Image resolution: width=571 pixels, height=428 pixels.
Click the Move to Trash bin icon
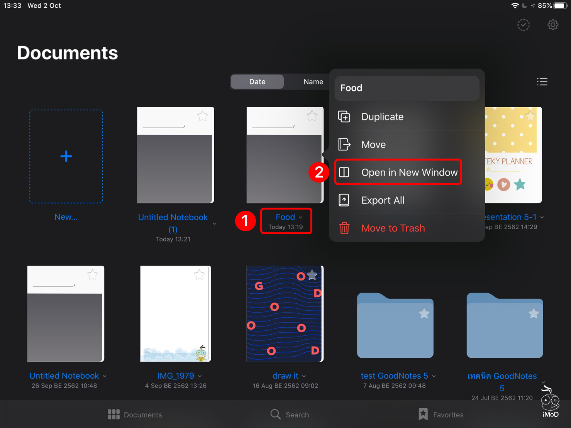(344, 228)
